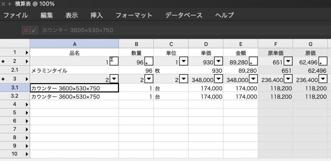Viewport: 331px width, 161px height.
Task: Select row header 3.1
Action: click(15, 88)
